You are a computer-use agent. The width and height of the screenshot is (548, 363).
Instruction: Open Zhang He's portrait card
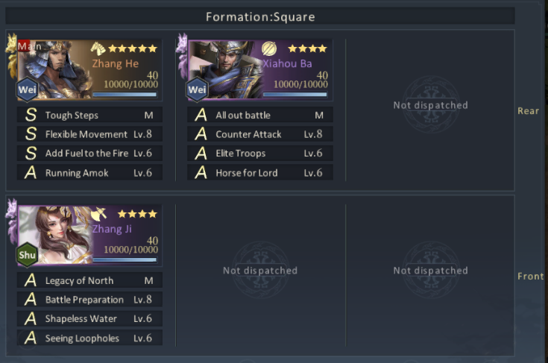point(89,69)
